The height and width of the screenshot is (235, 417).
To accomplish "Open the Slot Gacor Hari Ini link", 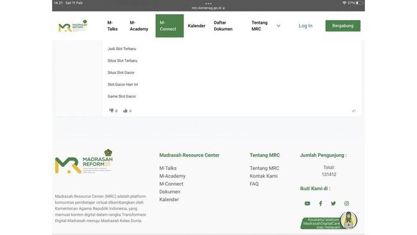I will click(x=123, y=84).
